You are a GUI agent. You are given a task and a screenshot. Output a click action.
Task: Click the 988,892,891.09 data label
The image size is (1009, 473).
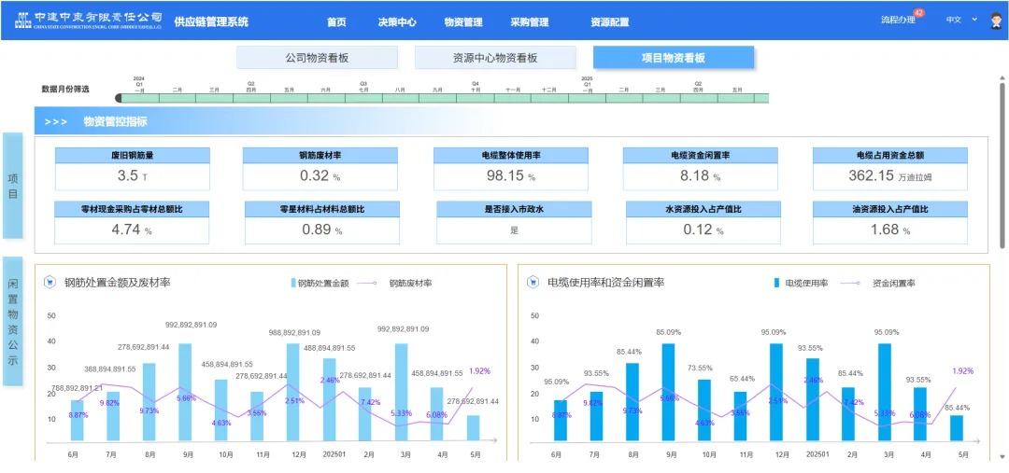(294, 332)
